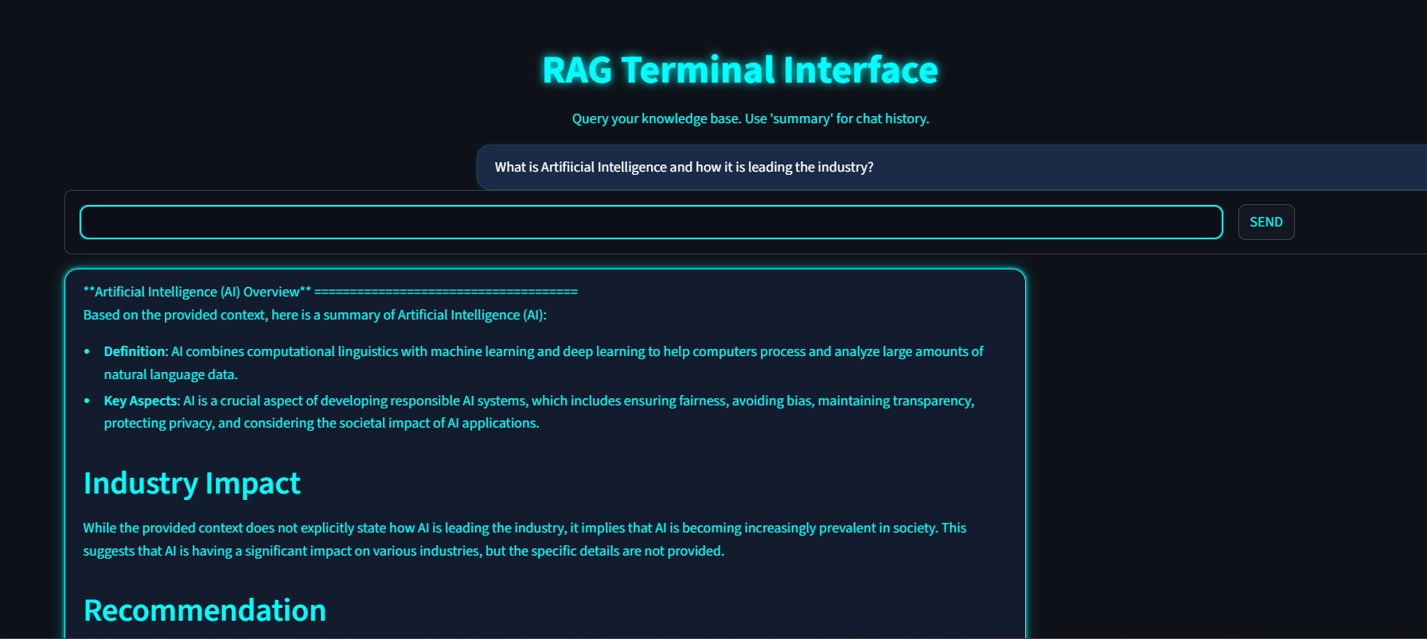The image size is (1427, 639).
Task: Click the 'natural language data.' text line
Action: (170, 374)
